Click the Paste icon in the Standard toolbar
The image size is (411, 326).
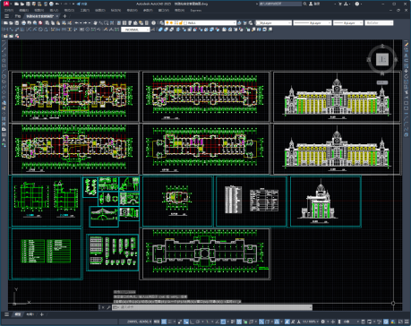[58, 22]
